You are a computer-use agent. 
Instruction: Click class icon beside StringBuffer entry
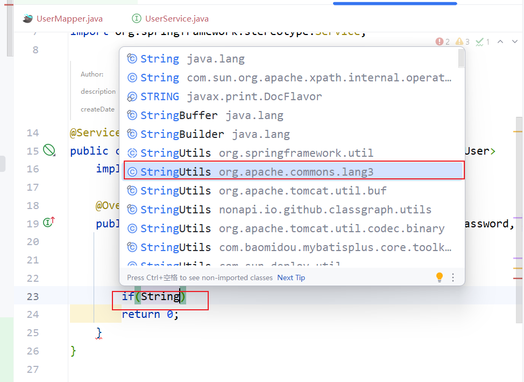[132, 115]
